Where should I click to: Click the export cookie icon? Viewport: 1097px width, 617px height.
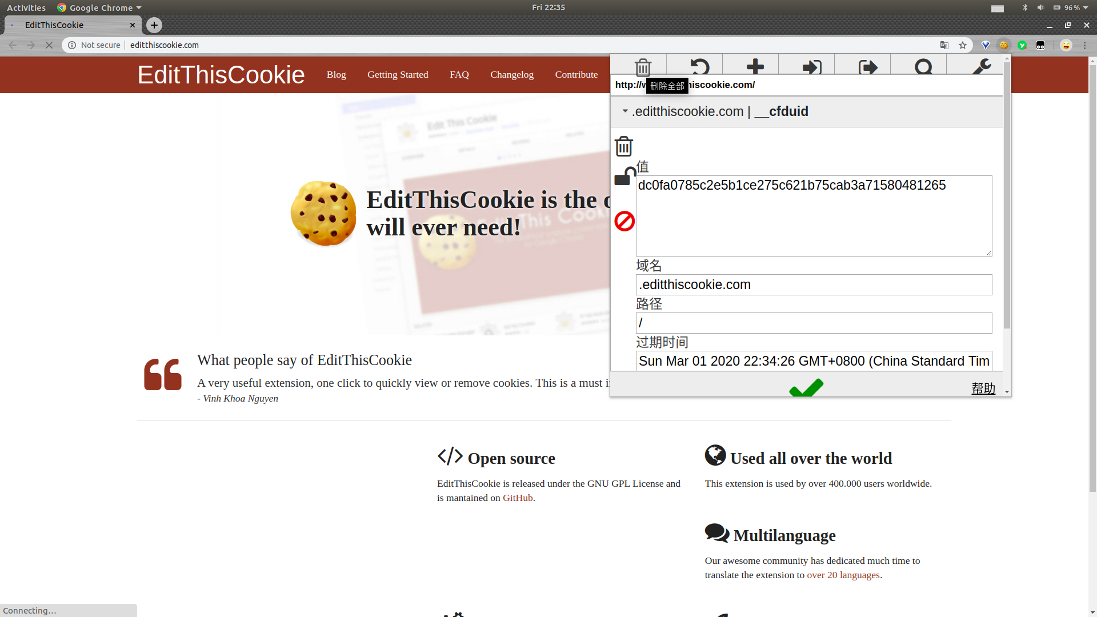867,67
